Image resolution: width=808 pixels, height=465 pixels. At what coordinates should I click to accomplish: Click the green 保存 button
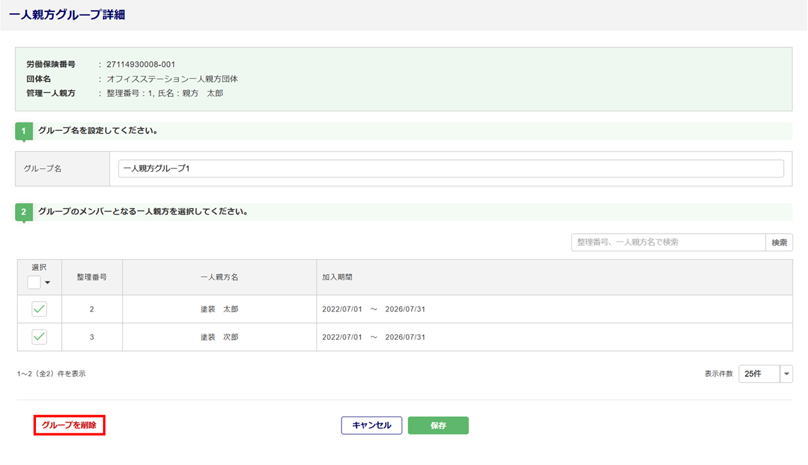point(438,425)
